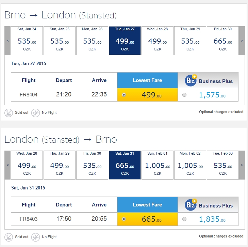Switch outbound date to Wed, Jan 28
Image resolution: width=248 pixels, height=247 pixels.
tap(158, 41)
